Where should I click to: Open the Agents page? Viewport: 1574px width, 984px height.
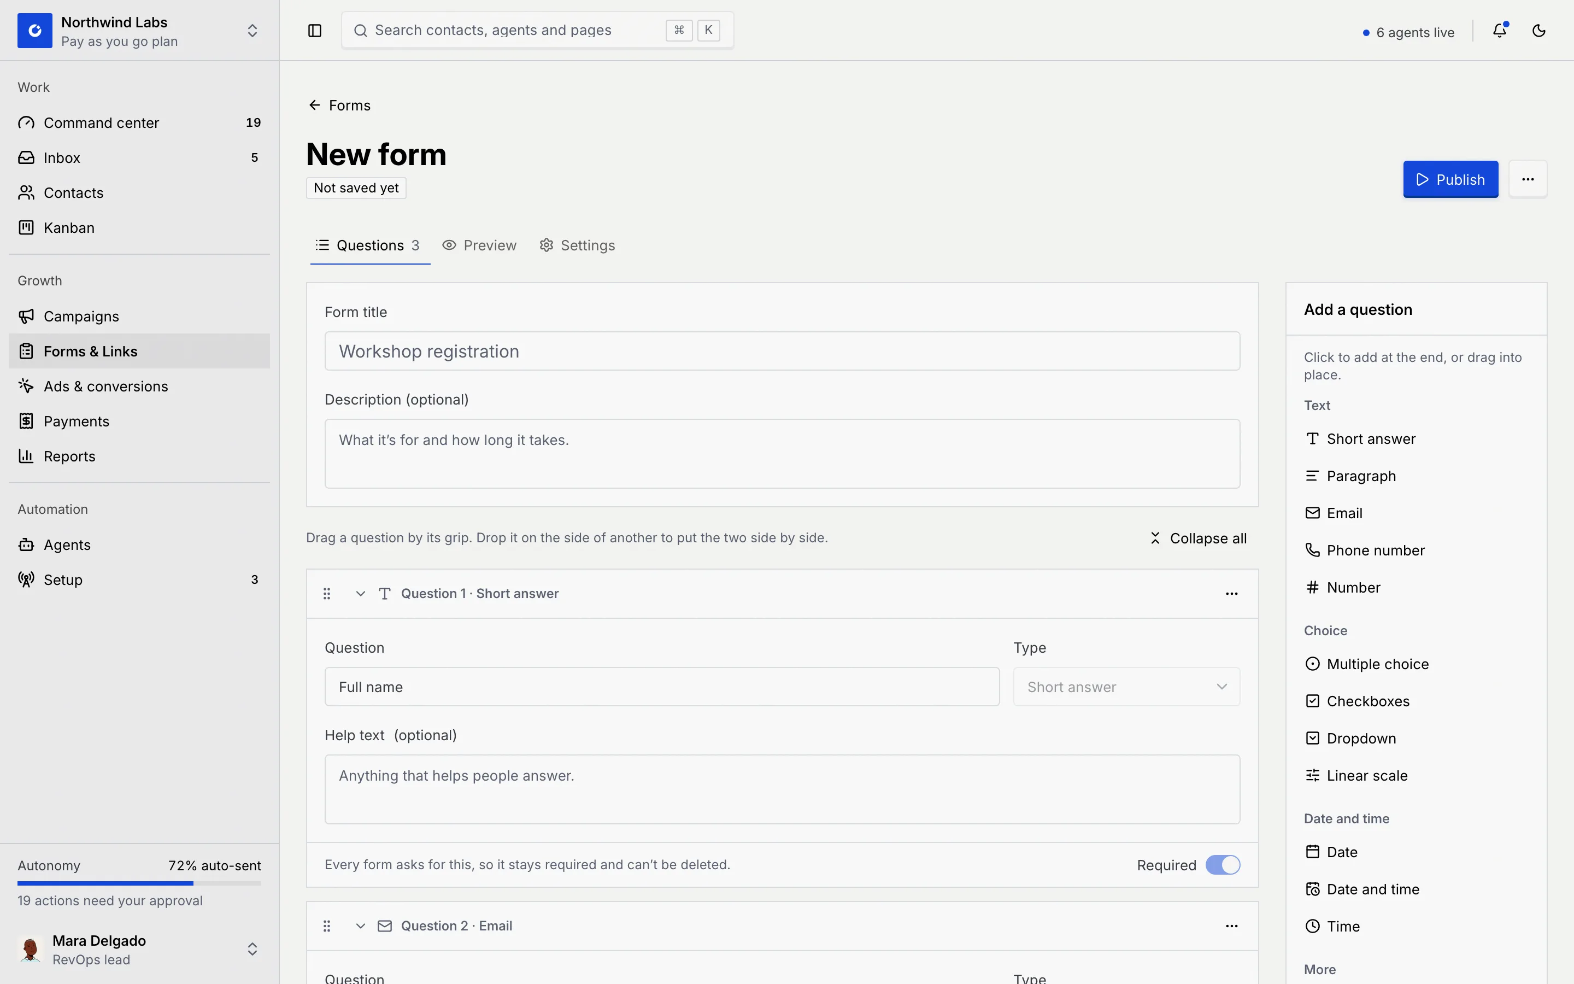tap(139, 544)
